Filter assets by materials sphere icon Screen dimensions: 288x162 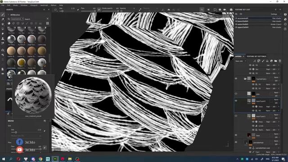(x=9, y=23)
